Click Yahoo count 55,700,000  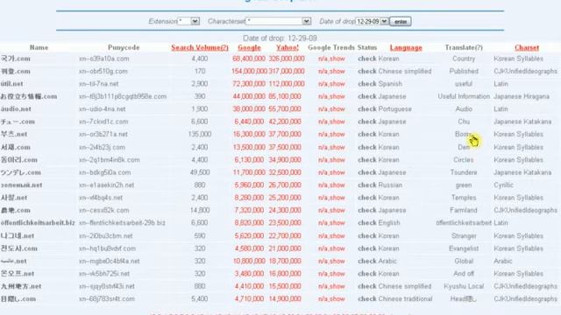285,108
